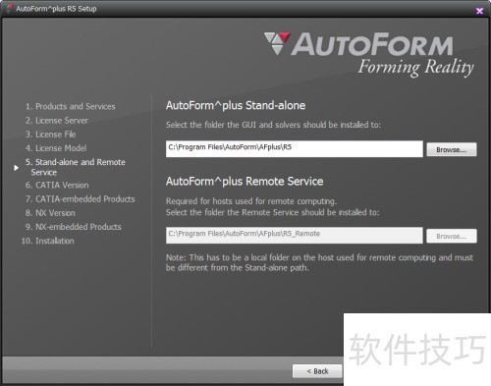Select step 7 CATIA-embedded Products
This screenshot has height=386, width=491.
tap(81, 199)
